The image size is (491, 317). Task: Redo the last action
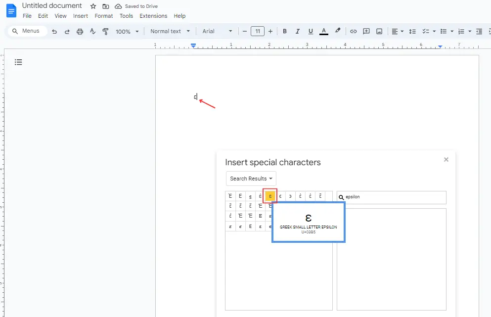click(67, 31)
